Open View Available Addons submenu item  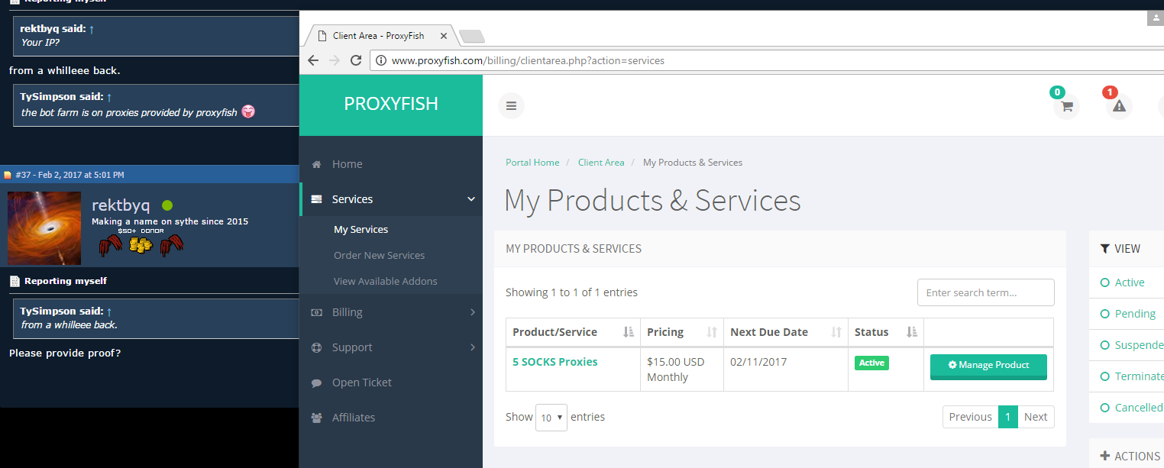pos(386,281)
